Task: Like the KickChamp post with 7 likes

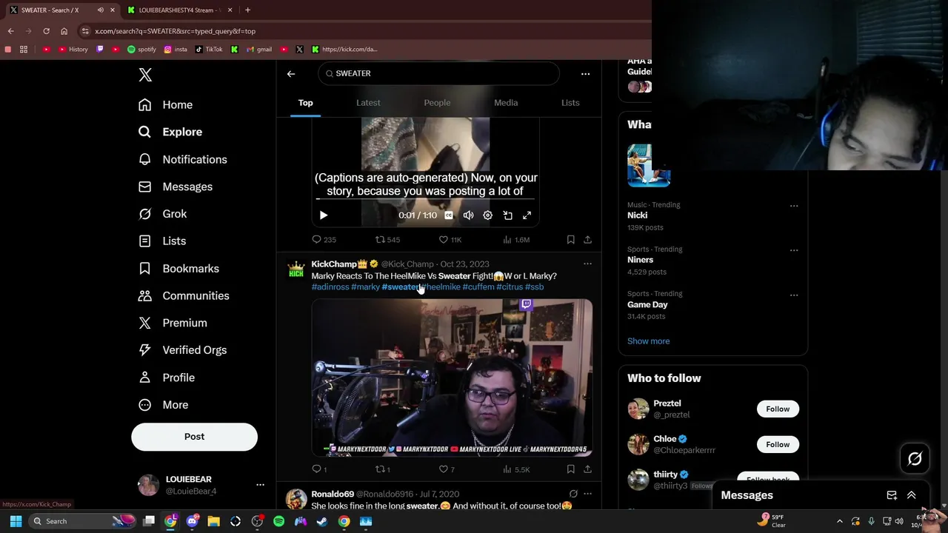Action: click(447, 469)
